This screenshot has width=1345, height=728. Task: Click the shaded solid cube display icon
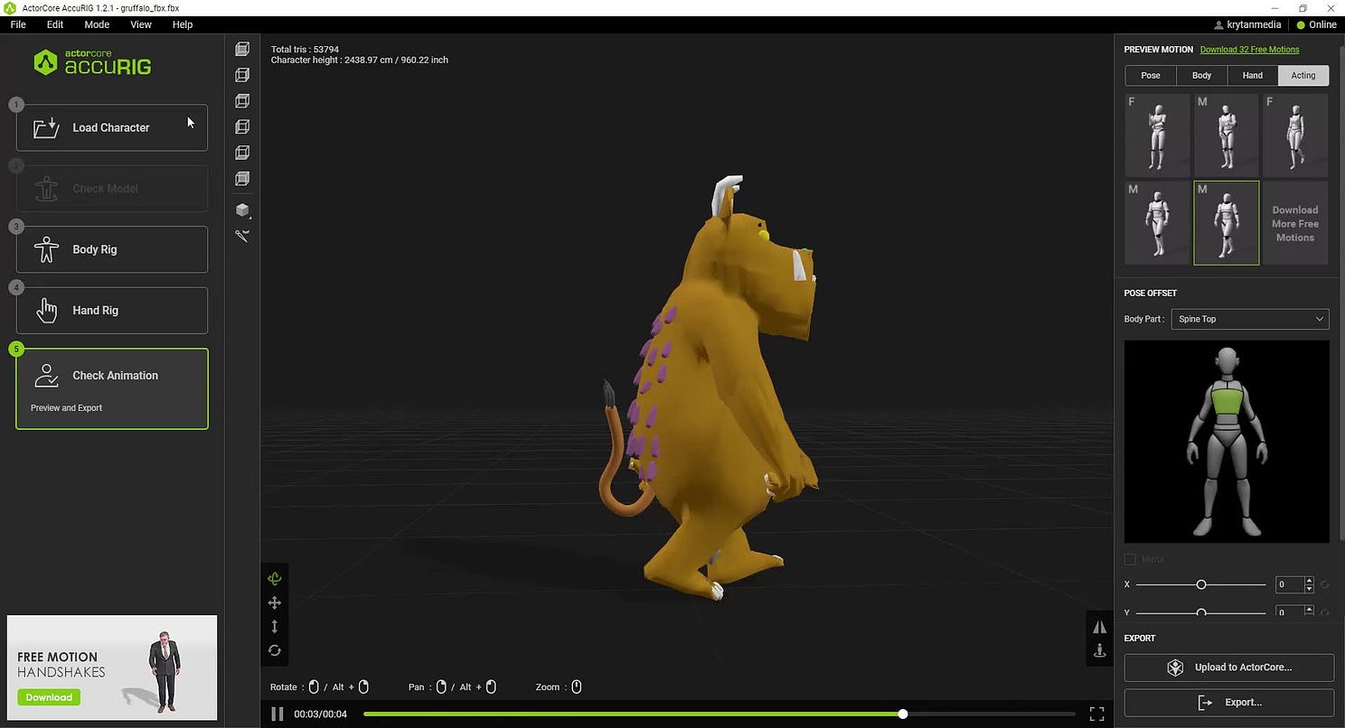[x=242, y=210]
